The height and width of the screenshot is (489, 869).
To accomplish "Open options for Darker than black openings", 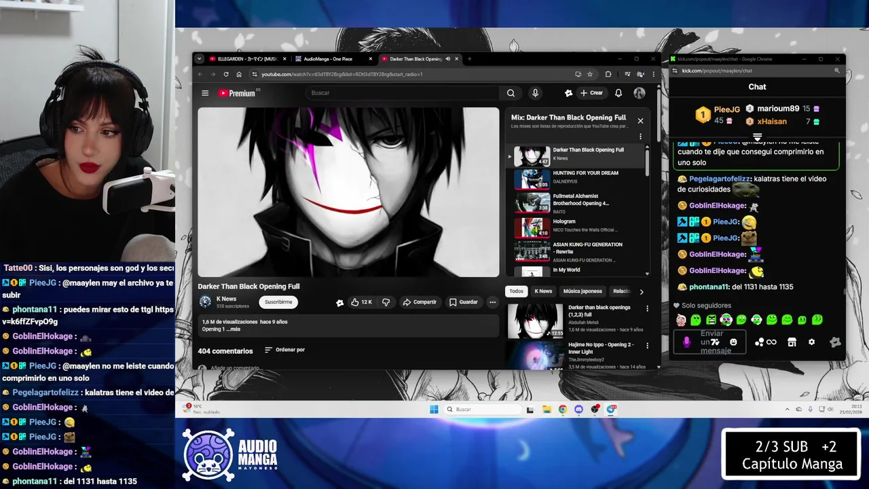I will point(647,308).
